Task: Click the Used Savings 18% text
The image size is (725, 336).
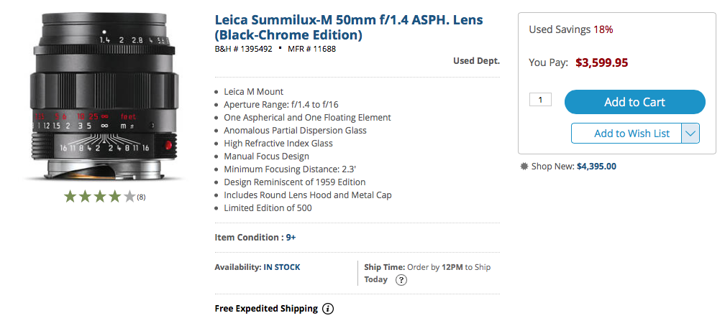Action: coord(571,29)
